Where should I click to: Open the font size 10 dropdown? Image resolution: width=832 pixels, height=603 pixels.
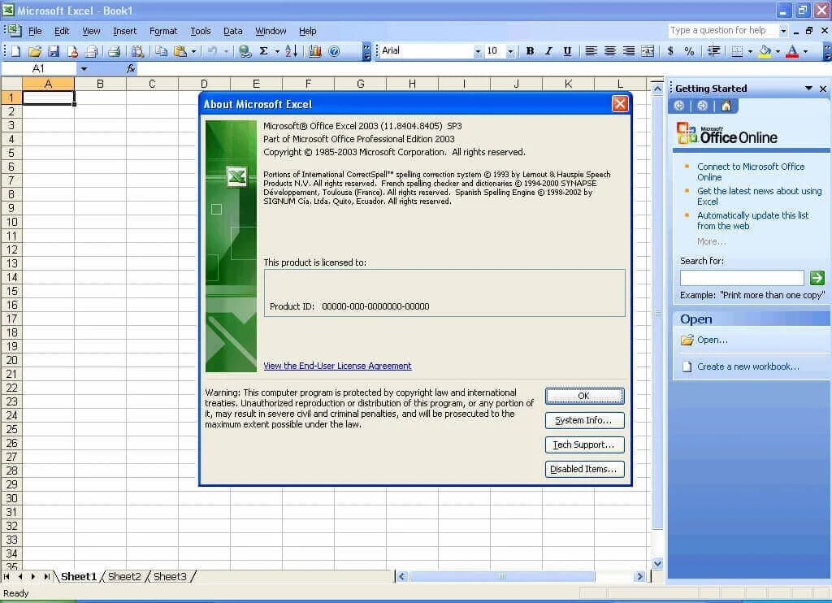click(x=510, y=51)
